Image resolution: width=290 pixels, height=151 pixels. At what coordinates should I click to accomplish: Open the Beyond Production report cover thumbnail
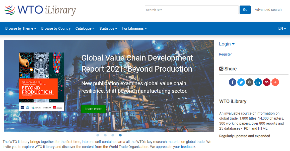click(x=41, y=82)
